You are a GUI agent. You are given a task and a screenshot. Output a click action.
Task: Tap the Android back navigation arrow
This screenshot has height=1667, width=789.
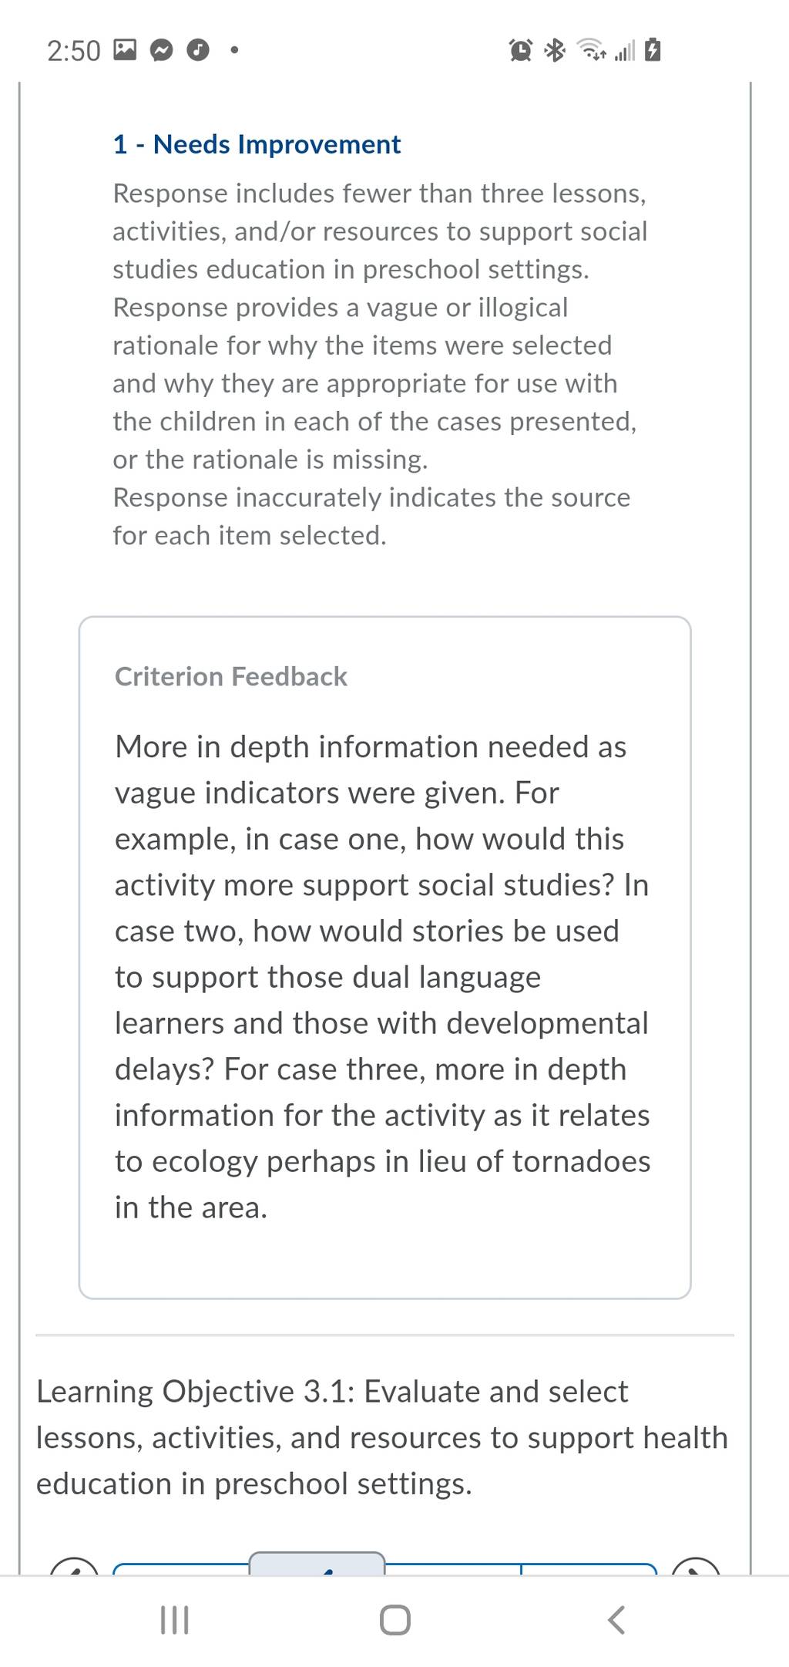pos(616,1619)
